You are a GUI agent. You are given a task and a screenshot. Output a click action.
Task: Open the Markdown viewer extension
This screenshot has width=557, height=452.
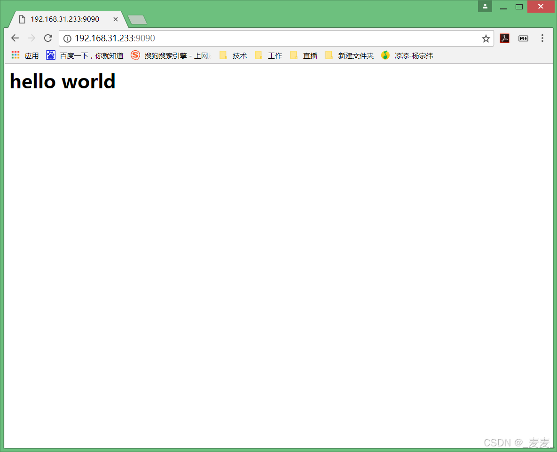point(523,39)
